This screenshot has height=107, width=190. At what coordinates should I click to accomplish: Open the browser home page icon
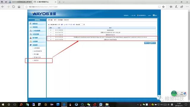pos(19,7)
